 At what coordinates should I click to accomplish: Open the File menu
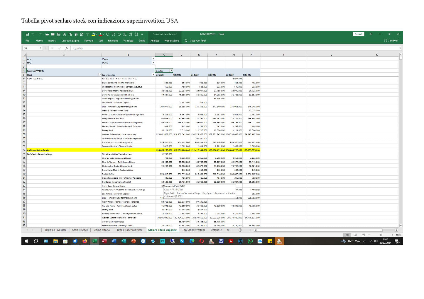[27, 41]
